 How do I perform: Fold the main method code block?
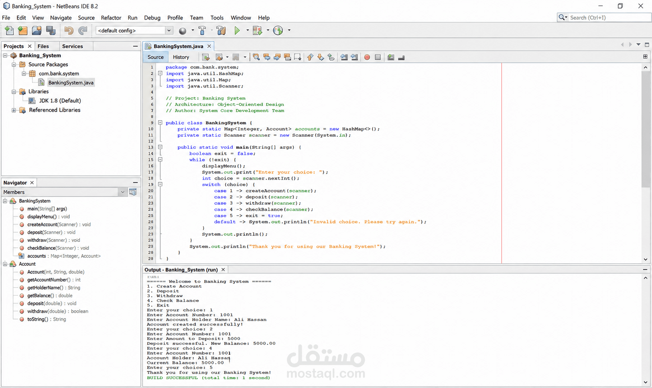[160, 147]
